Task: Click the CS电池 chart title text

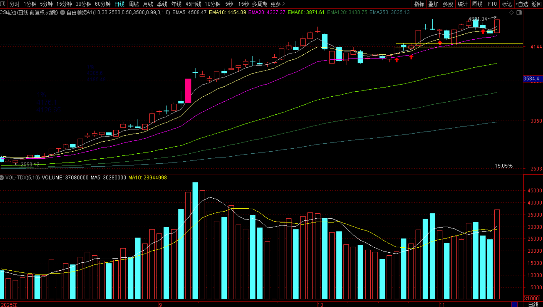Action: tap(29, 12)
